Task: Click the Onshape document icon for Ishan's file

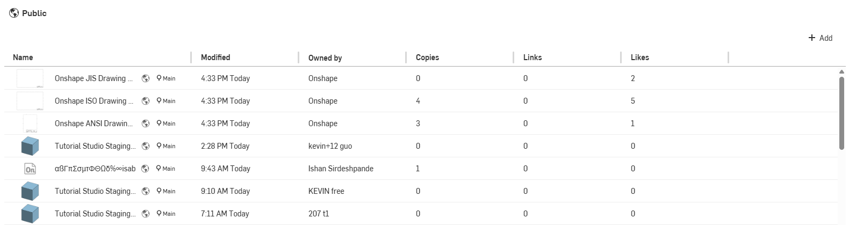Action: [x=30, y=169]
